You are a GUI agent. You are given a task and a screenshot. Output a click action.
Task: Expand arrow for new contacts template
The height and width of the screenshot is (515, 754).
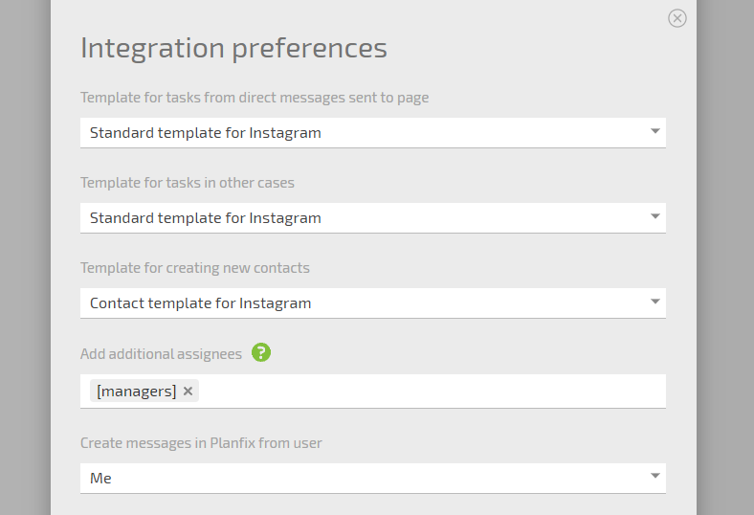pos(654,302)
